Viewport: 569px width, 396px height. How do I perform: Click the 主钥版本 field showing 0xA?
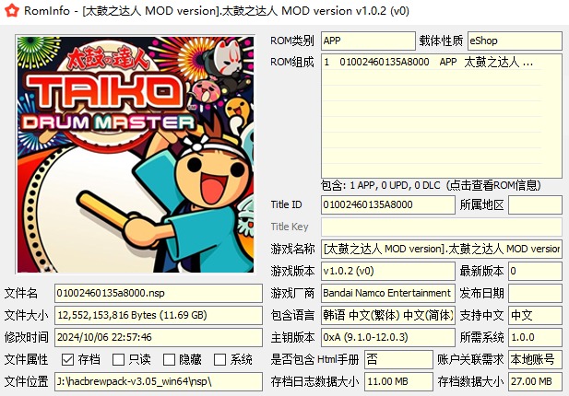[x=388, y=337]
